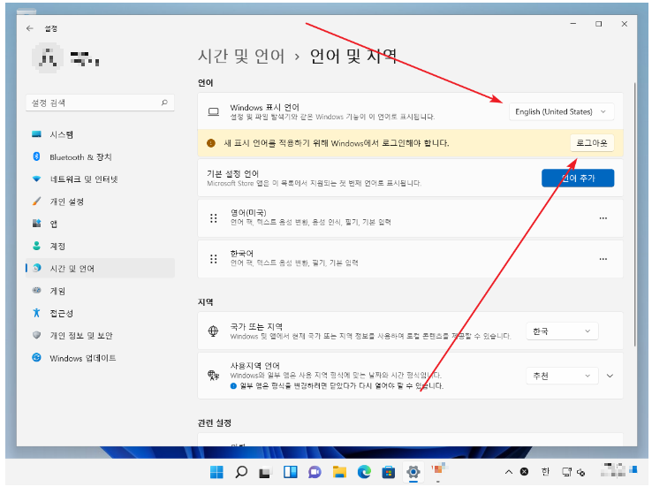Click the drag handle for 한국어

pyautogui.click(x=213, y=259)
